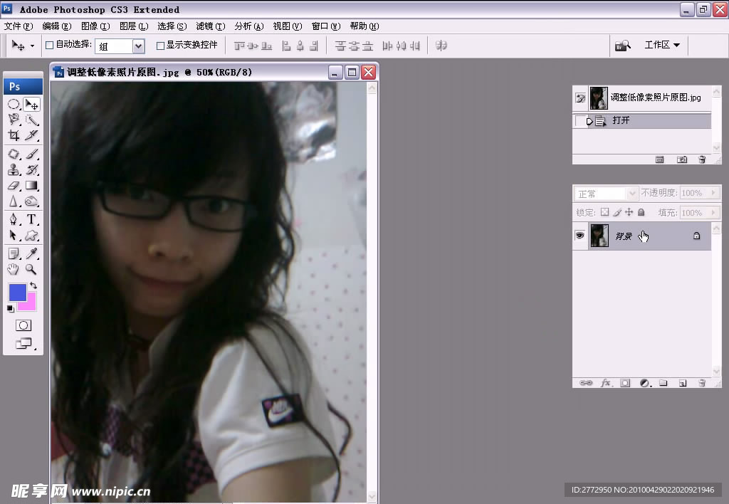Create a new layer group
The image size is (729, 504).
(664, 383)
